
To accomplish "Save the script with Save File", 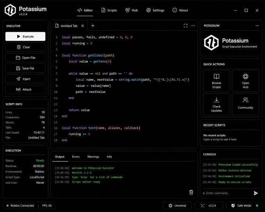I will (x=25, y=68).
